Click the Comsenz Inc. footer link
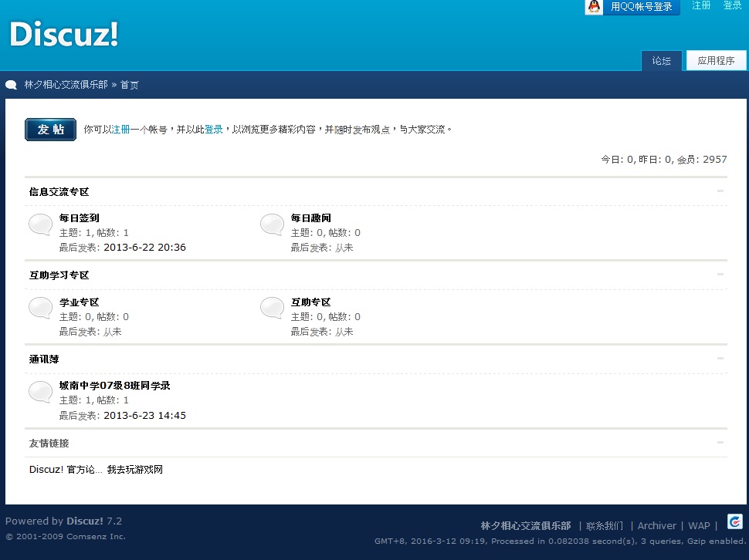The image size is (749, 560). [x=96, y=536]
